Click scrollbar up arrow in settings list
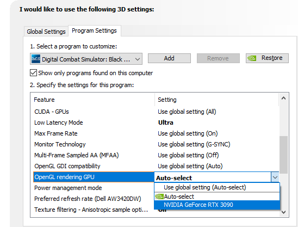This screenshot has width=298, height=227. point(283,99)
